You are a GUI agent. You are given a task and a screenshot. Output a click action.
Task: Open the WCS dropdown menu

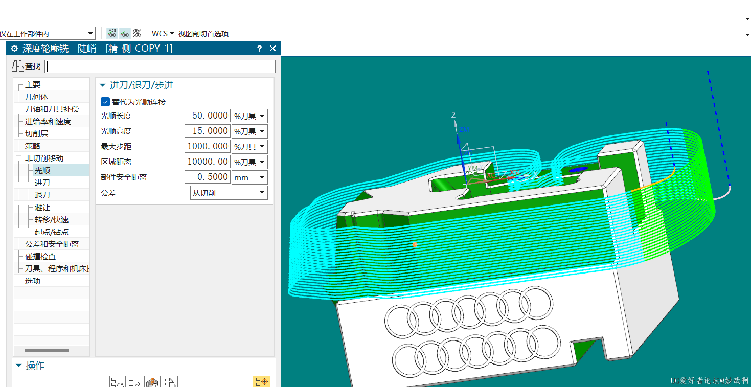coord(163,33)
